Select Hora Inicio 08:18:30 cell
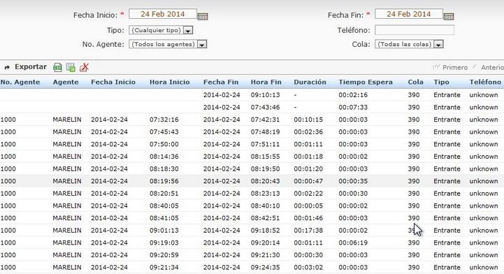504x274 pixels. pyautogui.click(x=164, y=169)
